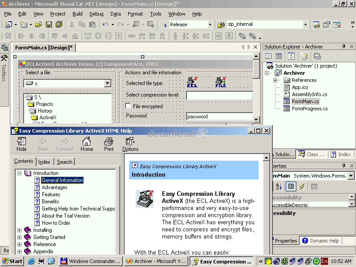Open the Tools menu
This screenshot has width=356, height=267.
pyautogui.click(x=155, y=14)
